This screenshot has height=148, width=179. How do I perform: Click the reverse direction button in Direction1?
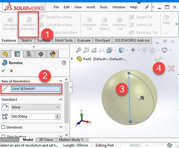pos(5,107)
